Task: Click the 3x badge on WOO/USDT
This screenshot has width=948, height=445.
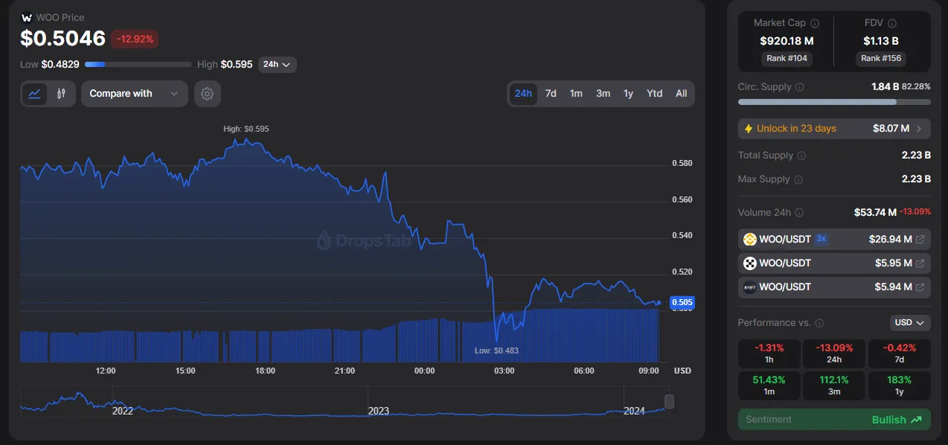Action: [821, 239]
